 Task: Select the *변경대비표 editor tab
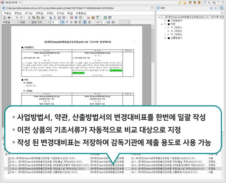click(11, 3)
